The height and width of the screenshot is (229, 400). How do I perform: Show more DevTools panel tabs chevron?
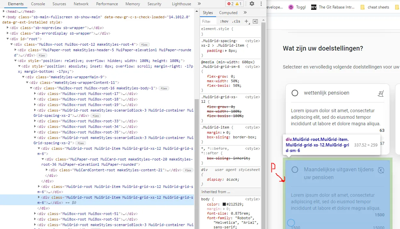[199, 4]
